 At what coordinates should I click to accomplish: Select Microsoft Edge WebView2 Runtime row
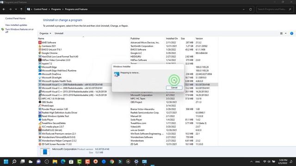point(128,71)
